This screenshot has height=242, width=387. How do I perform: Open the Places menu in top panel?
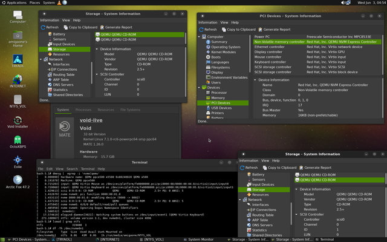pos(34,2)
